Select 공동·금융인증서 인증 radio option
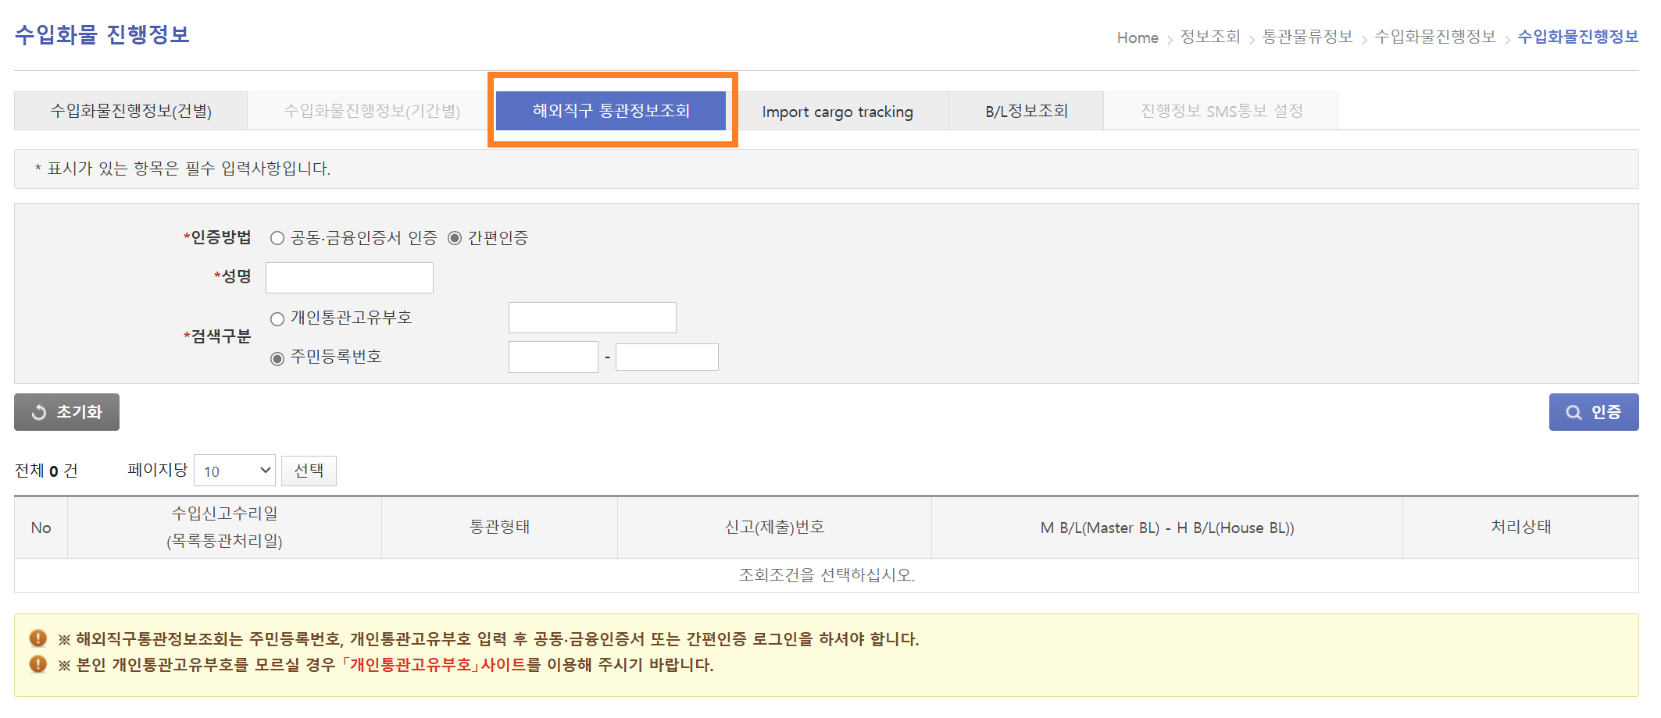 [x=277, y=238]
